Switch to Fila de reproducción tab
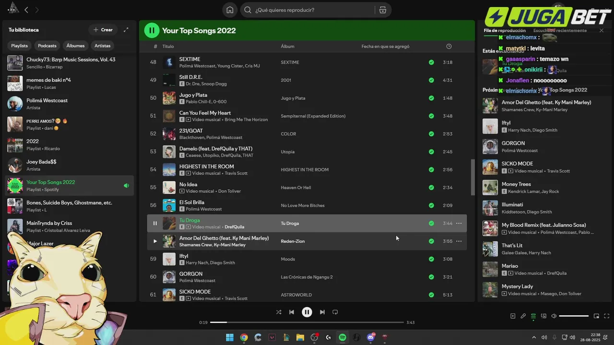Screen dimensions: 614x345 pyautogui.click(x=505, y=31)
